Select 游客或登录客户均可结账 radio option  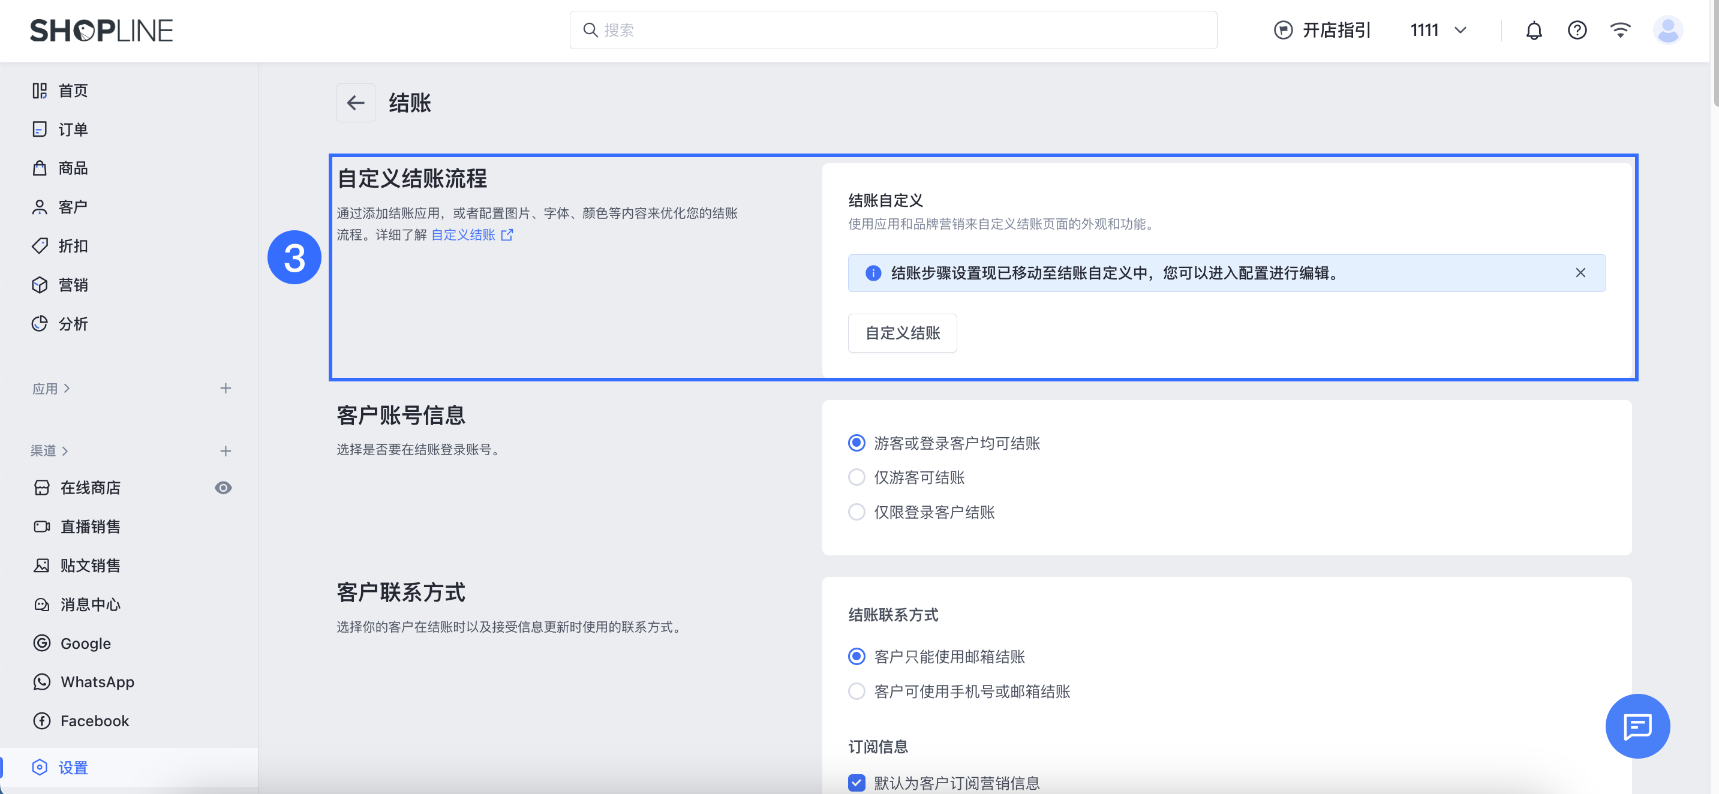tap(856, 443)
